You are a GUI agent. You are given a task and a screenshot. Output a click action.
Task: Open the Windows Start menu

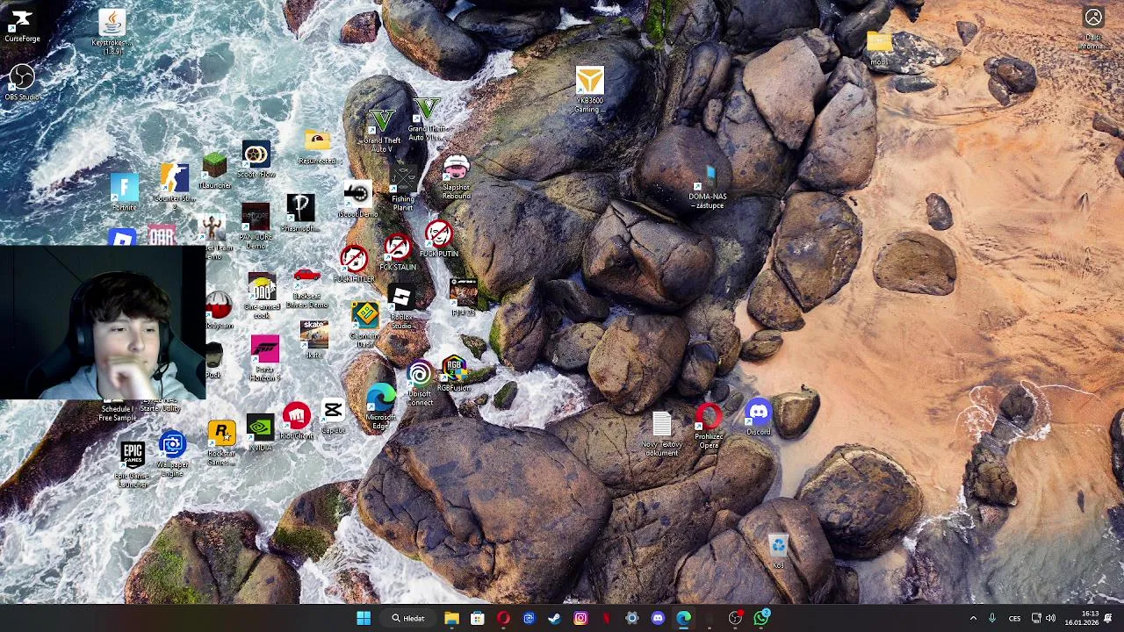pos(364,618)
